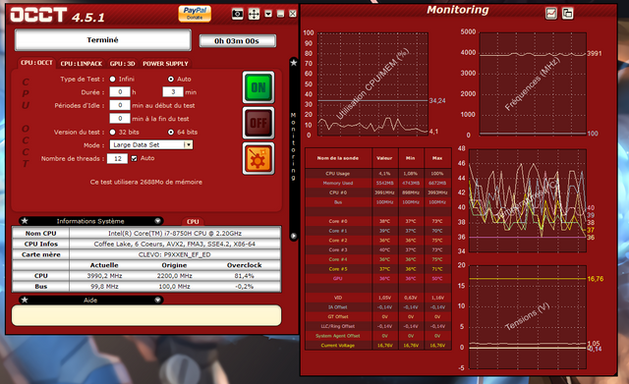Expand monitoring panel arrow on side strip
Screen dimensions: 629x384
[x=294, y=236]
